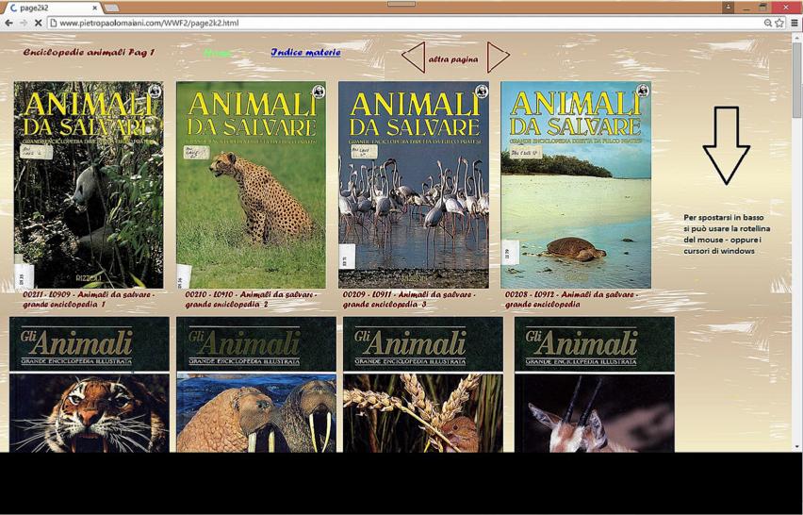Screen dimensions: 803x515
Task: Go to previous page with left triangle arrow
Action: [x=414, y=57]
